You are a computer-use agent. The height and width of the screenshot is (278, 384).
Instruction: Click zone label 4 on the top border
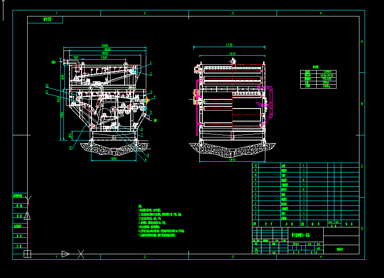[x=321, y=13]
